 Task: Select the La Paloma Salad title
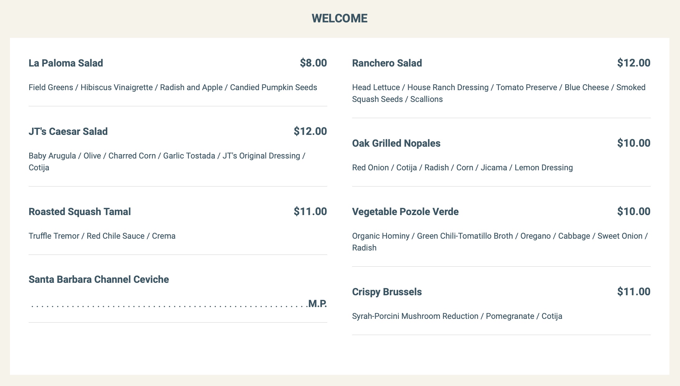point(66,63)
